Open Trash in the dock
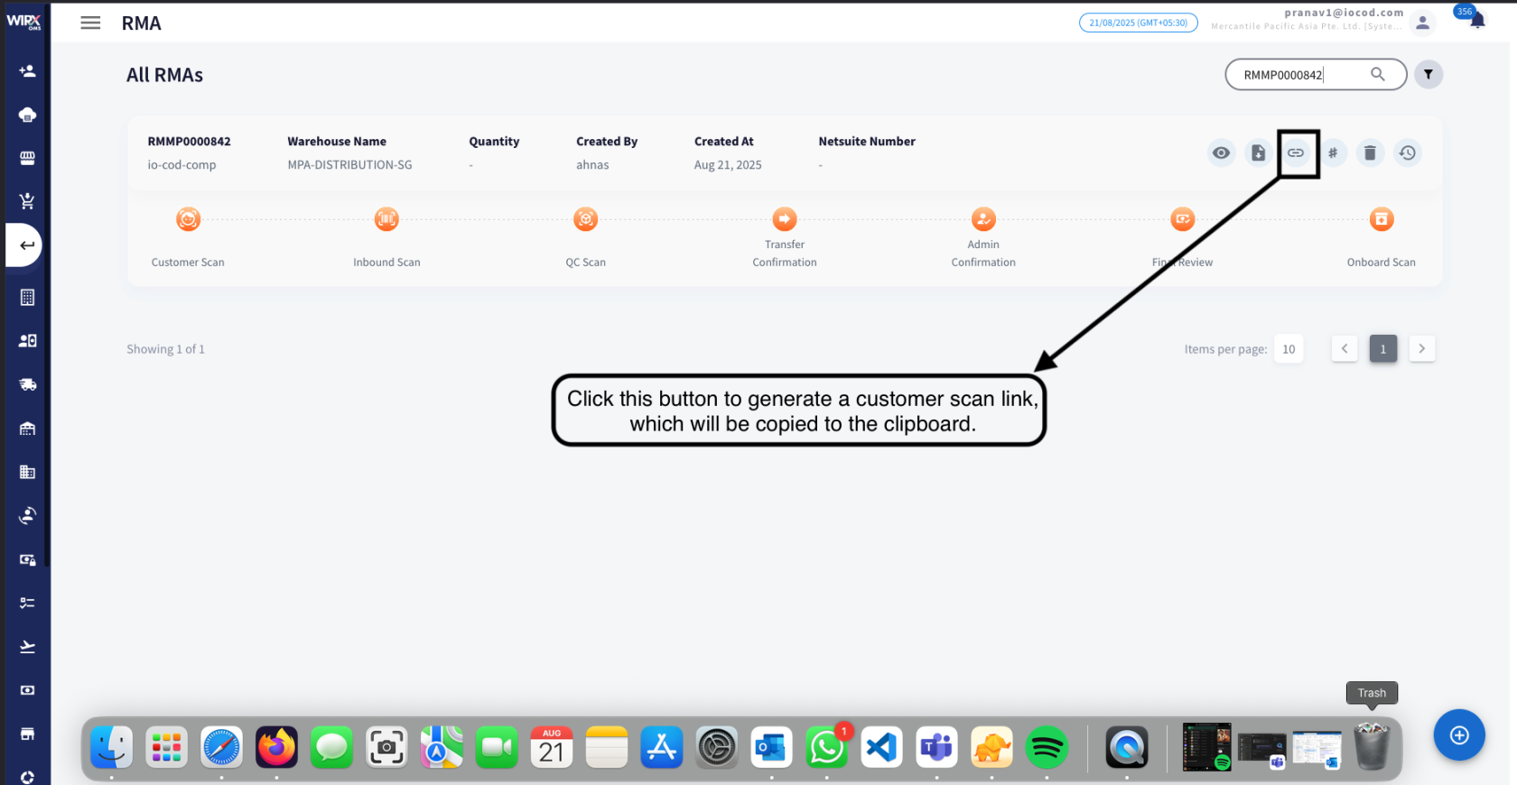The height and width of the screenshot is (785, 1517). (1372, 746)
